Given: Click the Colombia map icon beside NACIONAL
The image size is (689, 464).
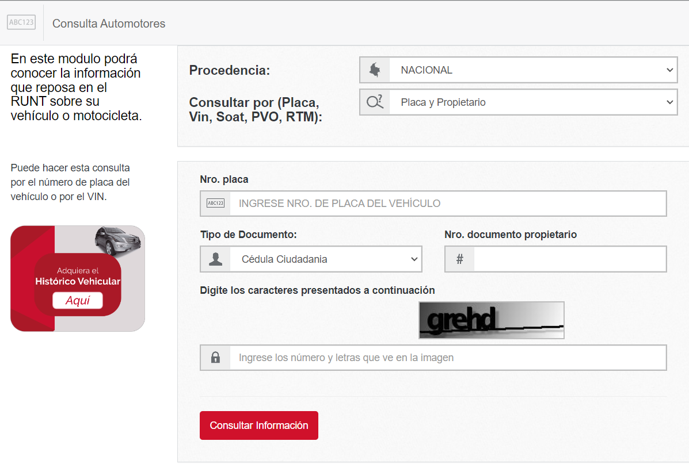Looking at the screenshot, I should (375, 70).
